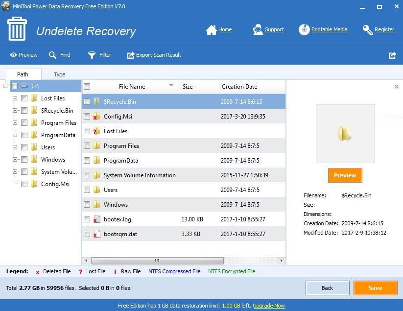Click the Filter funnel icon
The image size is (403, 311).
92,55
